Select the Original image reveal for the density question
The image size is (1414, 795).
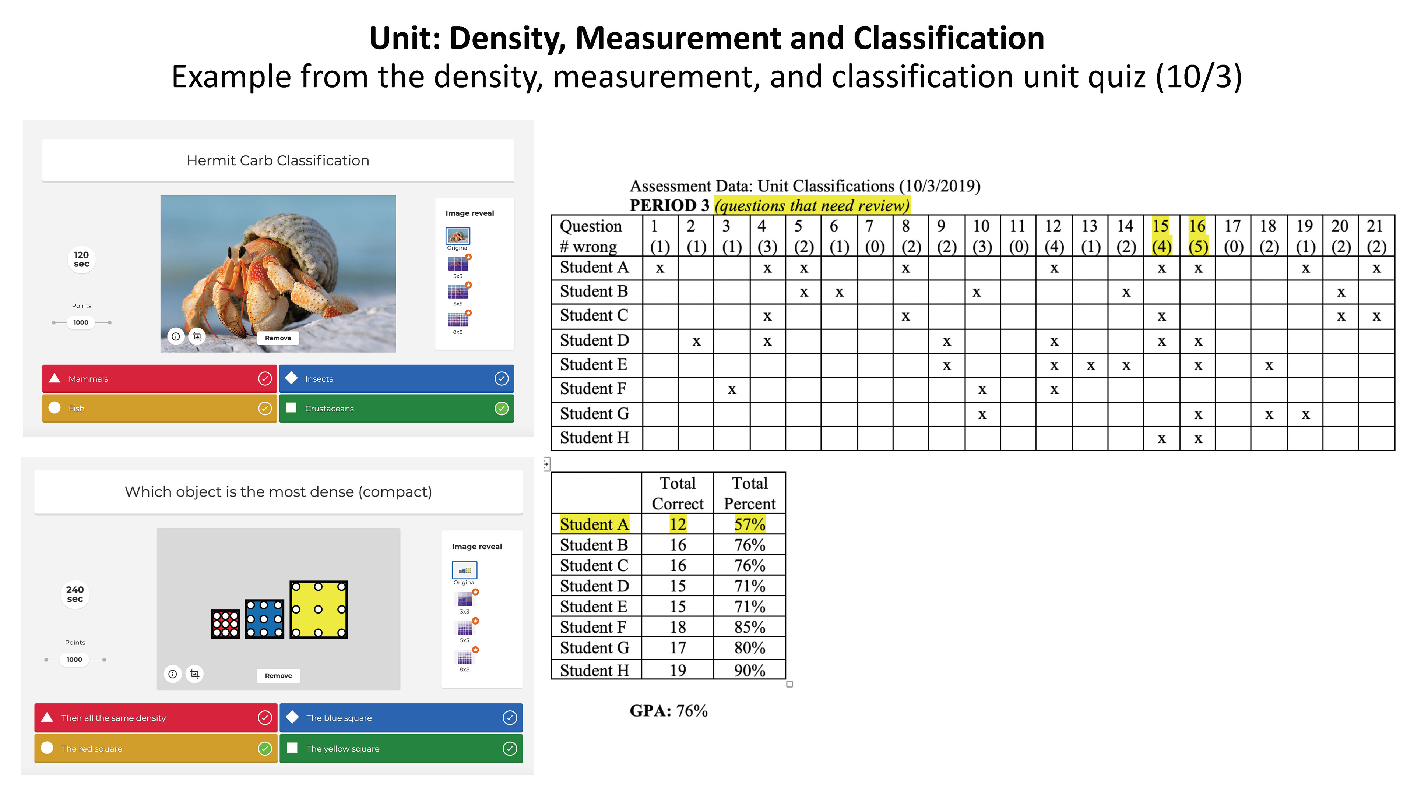pyautogui.click(x=464, y=570)
